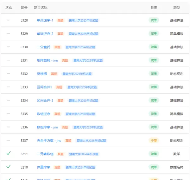The image size is (190, 180).
Task: Click the 题号 column header
Action: point(24,8)
